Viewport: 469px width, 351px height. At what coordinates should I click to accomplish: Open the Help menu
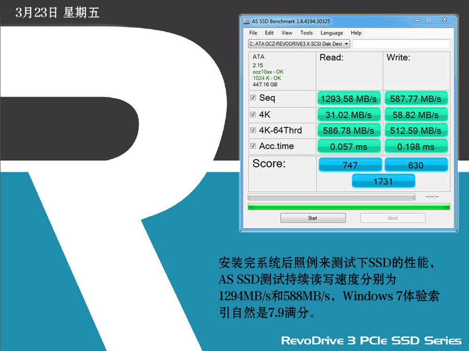click(x=356, y=33)
